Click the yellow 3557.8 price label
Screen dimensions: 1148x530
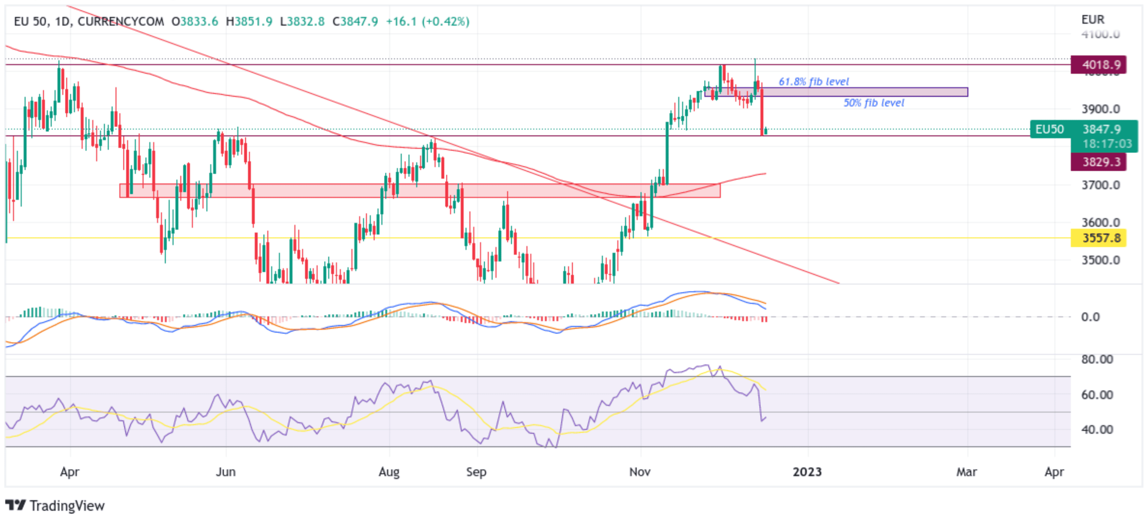[x=1098, y=238]
